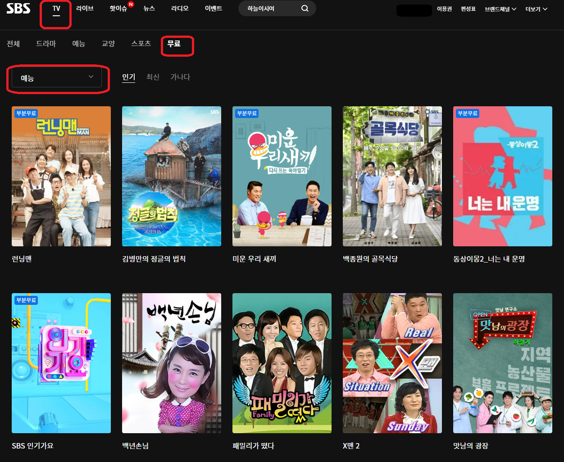Click the 런닝맨 title text
This screenshot has width=564, height=462.
coord(22,259)
